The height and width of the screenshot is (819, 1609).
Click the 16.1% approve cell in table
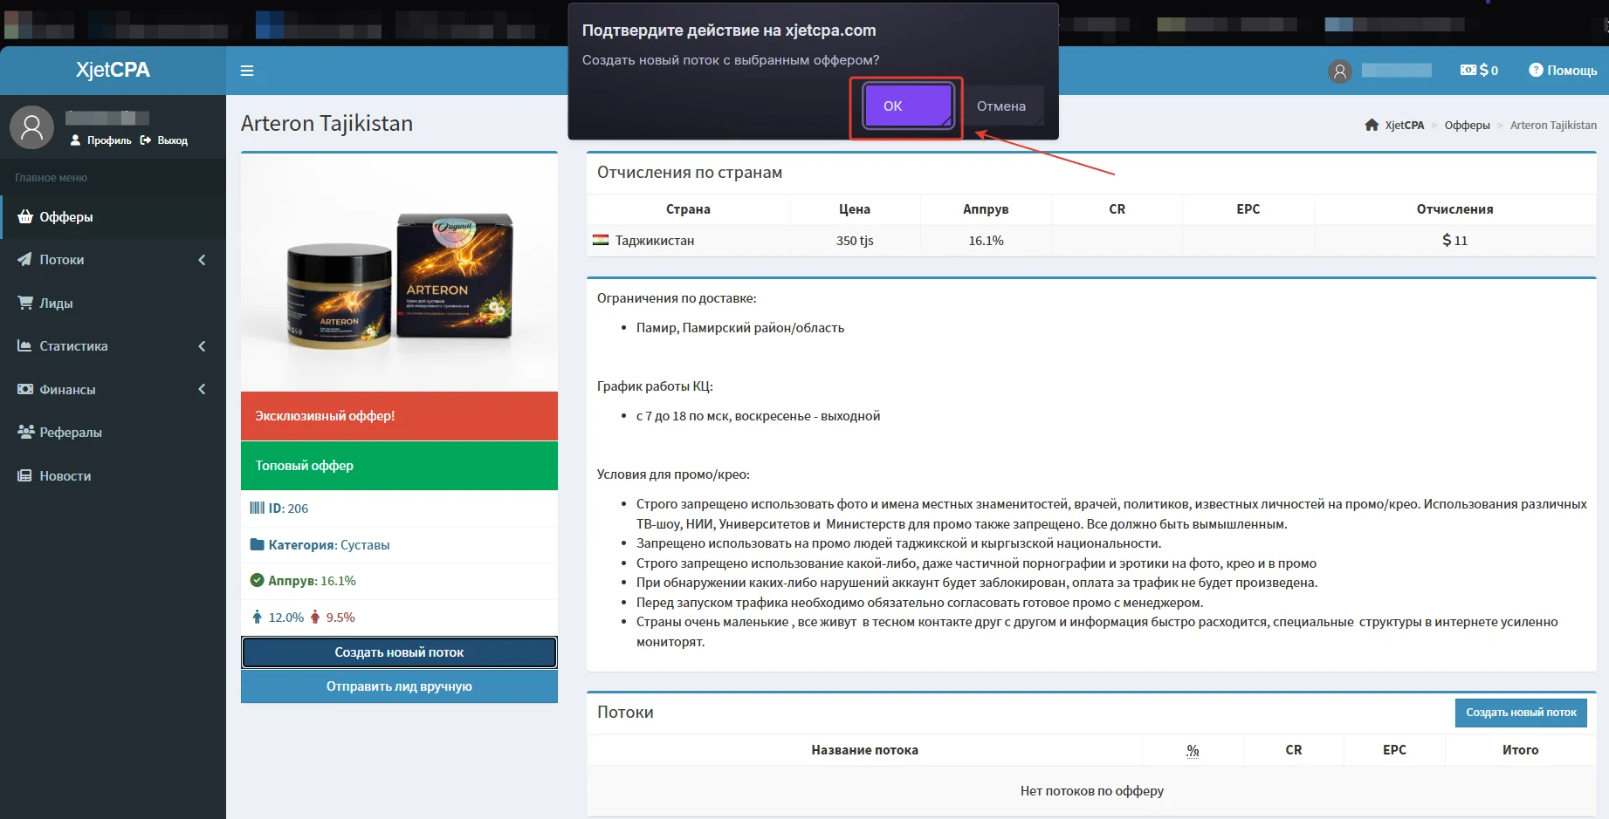(x=986, y=241)
